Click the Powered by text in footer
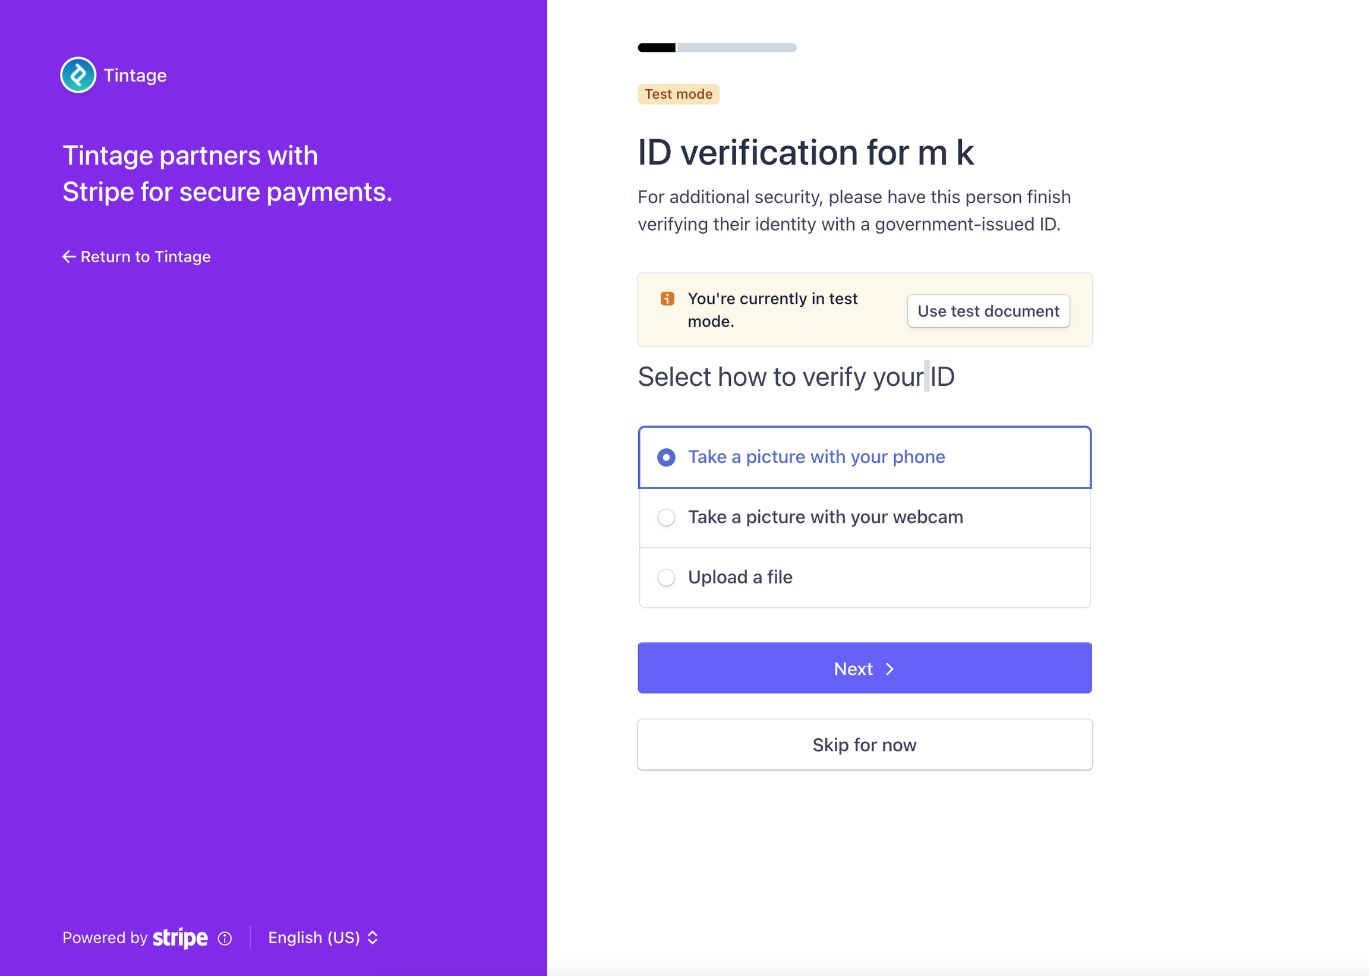Screen dimensions: 1369x976 pos(105,937)
